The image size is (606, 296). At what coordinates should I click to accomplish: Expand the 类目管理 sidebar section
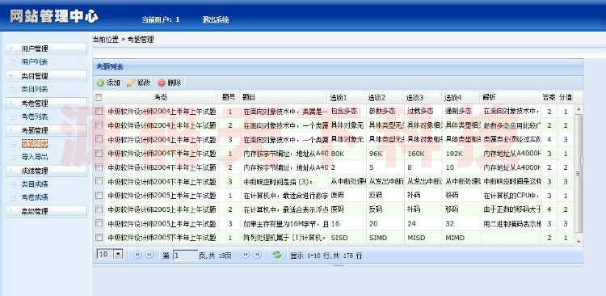[46, 76]
